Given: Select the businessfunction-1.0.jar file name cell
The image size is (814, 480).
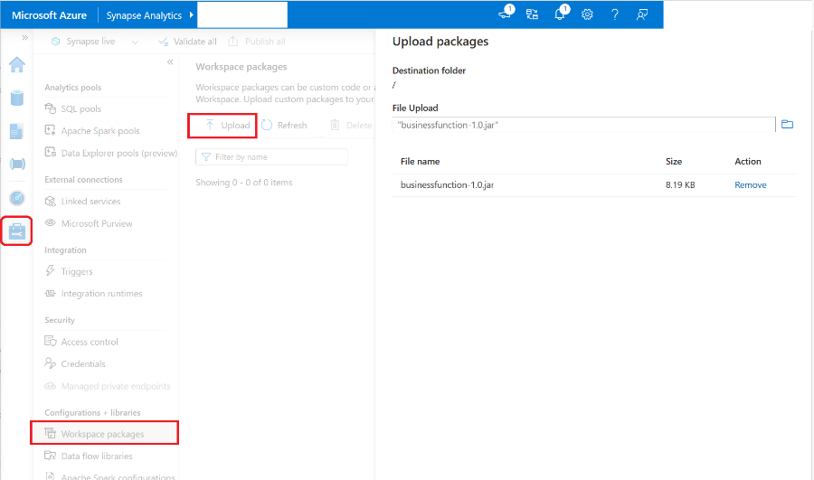Looking at the screenshot, I should (x=447, y=185).
